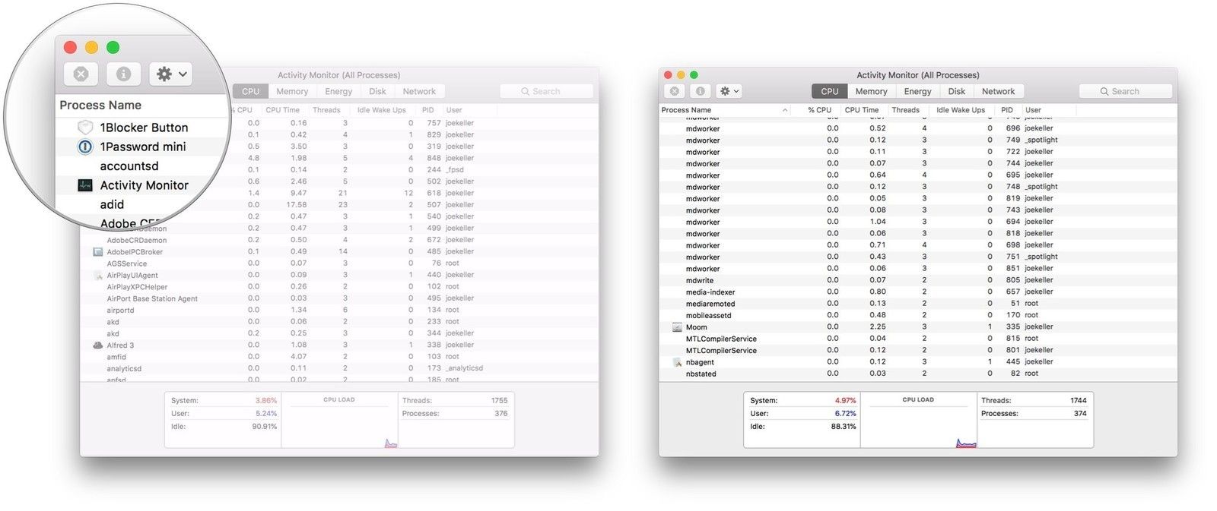Viewport: 1217px width, 511px height.
Task: Click the Alfred 3 hat icon in left window
Action: [97, 345]
